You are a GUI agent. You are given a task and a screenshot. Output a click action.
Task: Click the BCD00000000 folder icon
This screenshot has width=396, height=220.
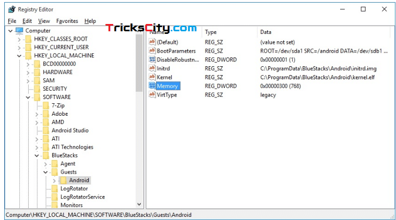pyautogui.click(x=38, y=64)
